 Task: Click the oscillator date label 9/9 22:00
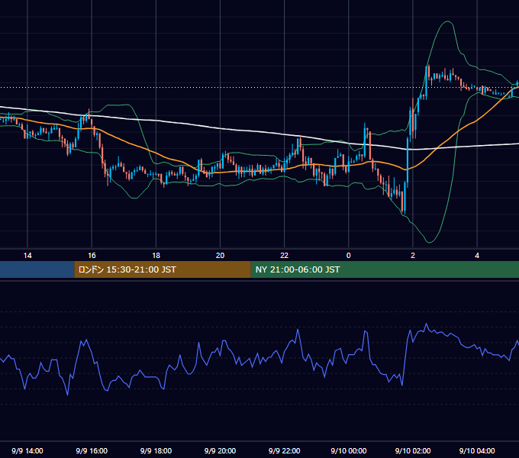[285, 450]
